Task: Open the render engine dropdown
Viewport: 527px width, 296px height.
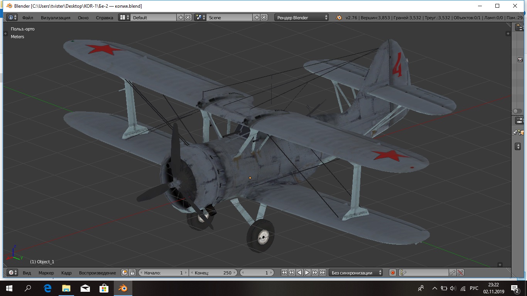Action: [301, 17]
